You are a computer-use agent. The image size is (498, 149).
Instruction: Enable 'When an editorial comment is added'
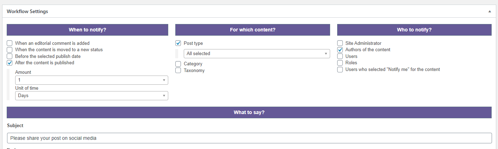click(10, 43)
